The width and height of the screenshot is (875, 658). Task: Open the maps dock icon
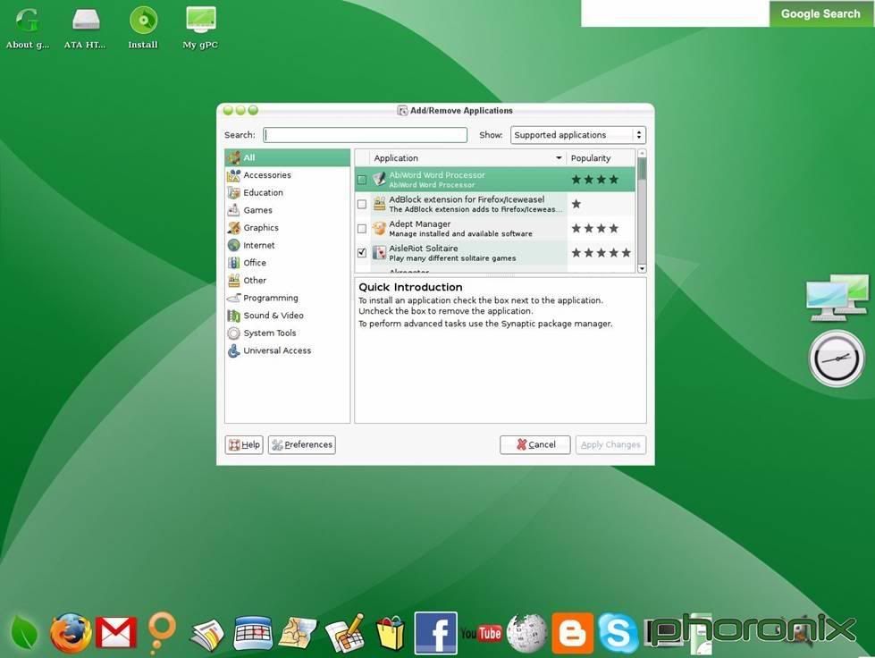pyautogui.click(x=298, y=634)
